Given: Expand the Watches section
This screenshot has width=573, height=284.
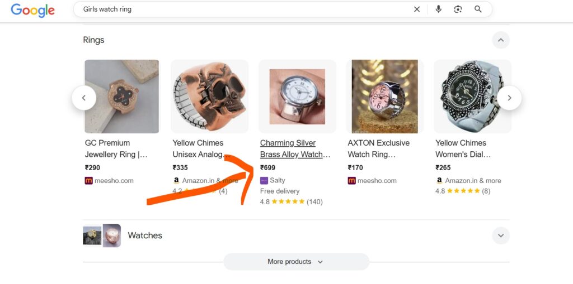Looking at the screenshot, I should tap(501, 235).
